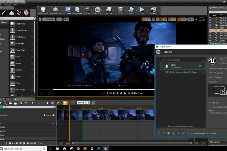Viewport: 227px width, 151px height.
Task: Click the Sequencer key diamond icon
Action: (47, 103)
